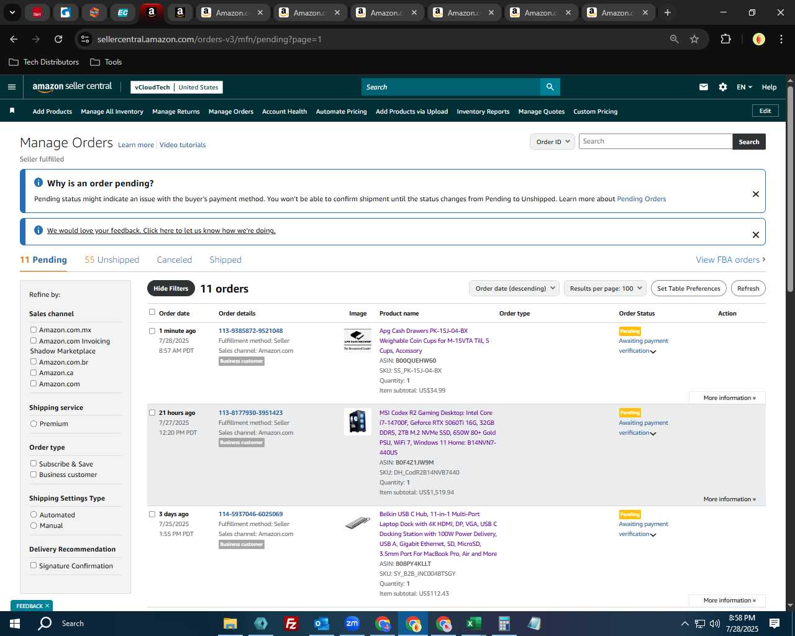This screenshot has height=636, width=795.
Task: Switch to the Canceled tab
Action: pos(175,260)
